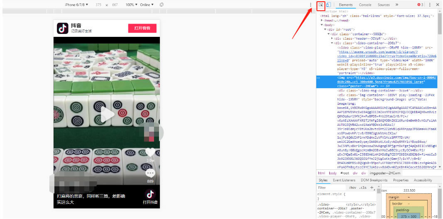The height and width of the screenshot is (219, 443).
Task: Select html in the breadcrumb bar
Action: click(321, 173)
